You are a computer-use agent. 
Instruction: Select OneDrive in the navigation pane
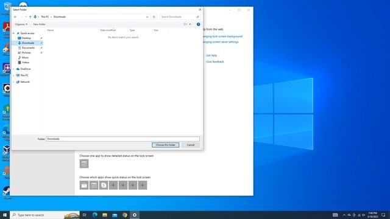click(x=26, y=69)
